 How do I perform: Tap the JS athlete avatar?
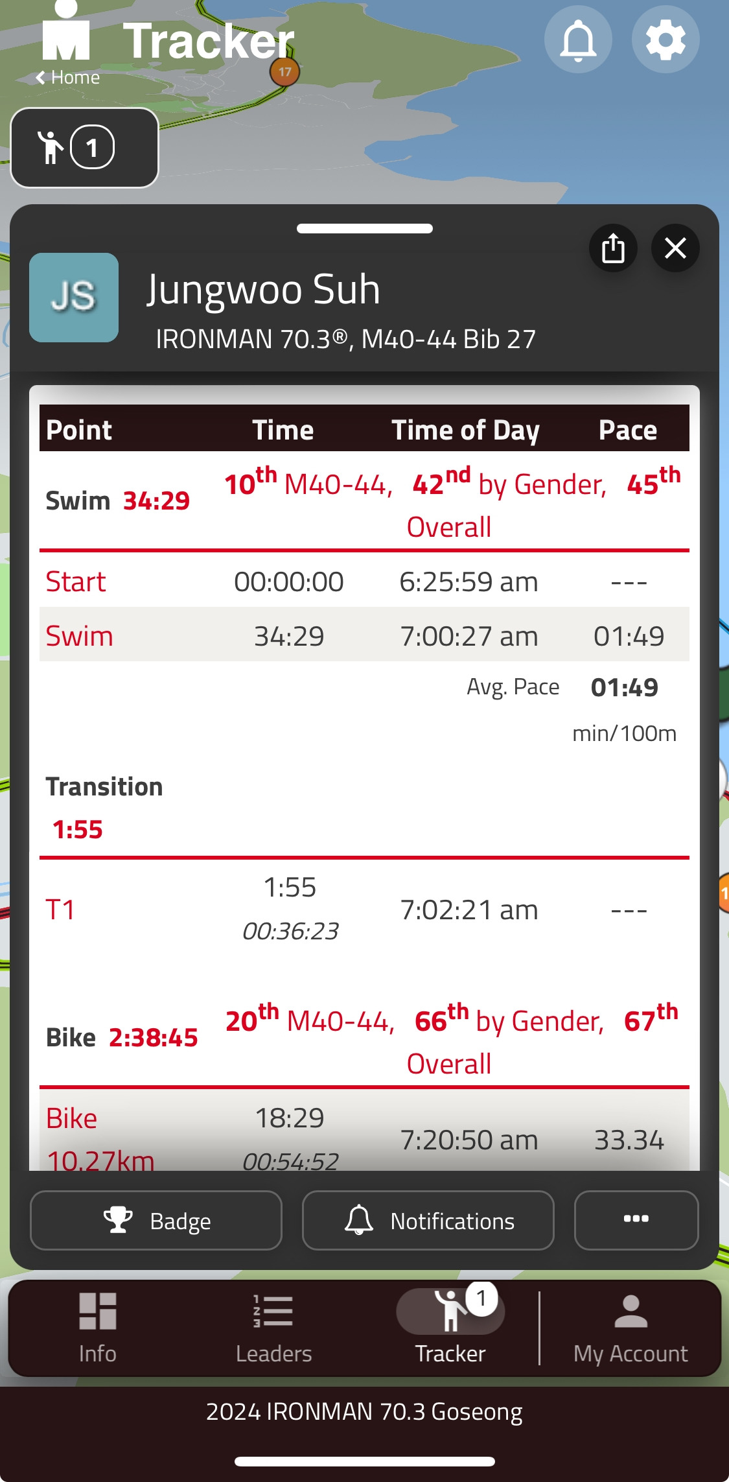(74, 298)
